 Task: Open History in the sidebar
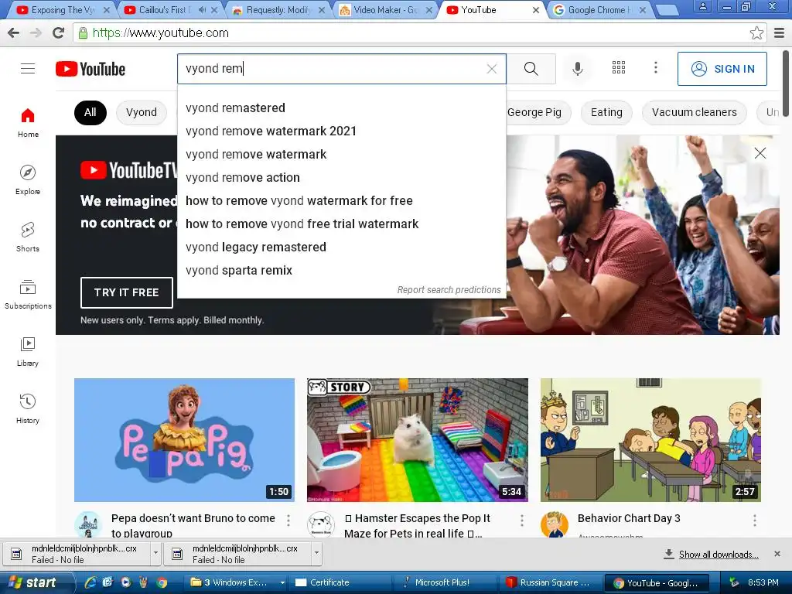tap(28, 408)
